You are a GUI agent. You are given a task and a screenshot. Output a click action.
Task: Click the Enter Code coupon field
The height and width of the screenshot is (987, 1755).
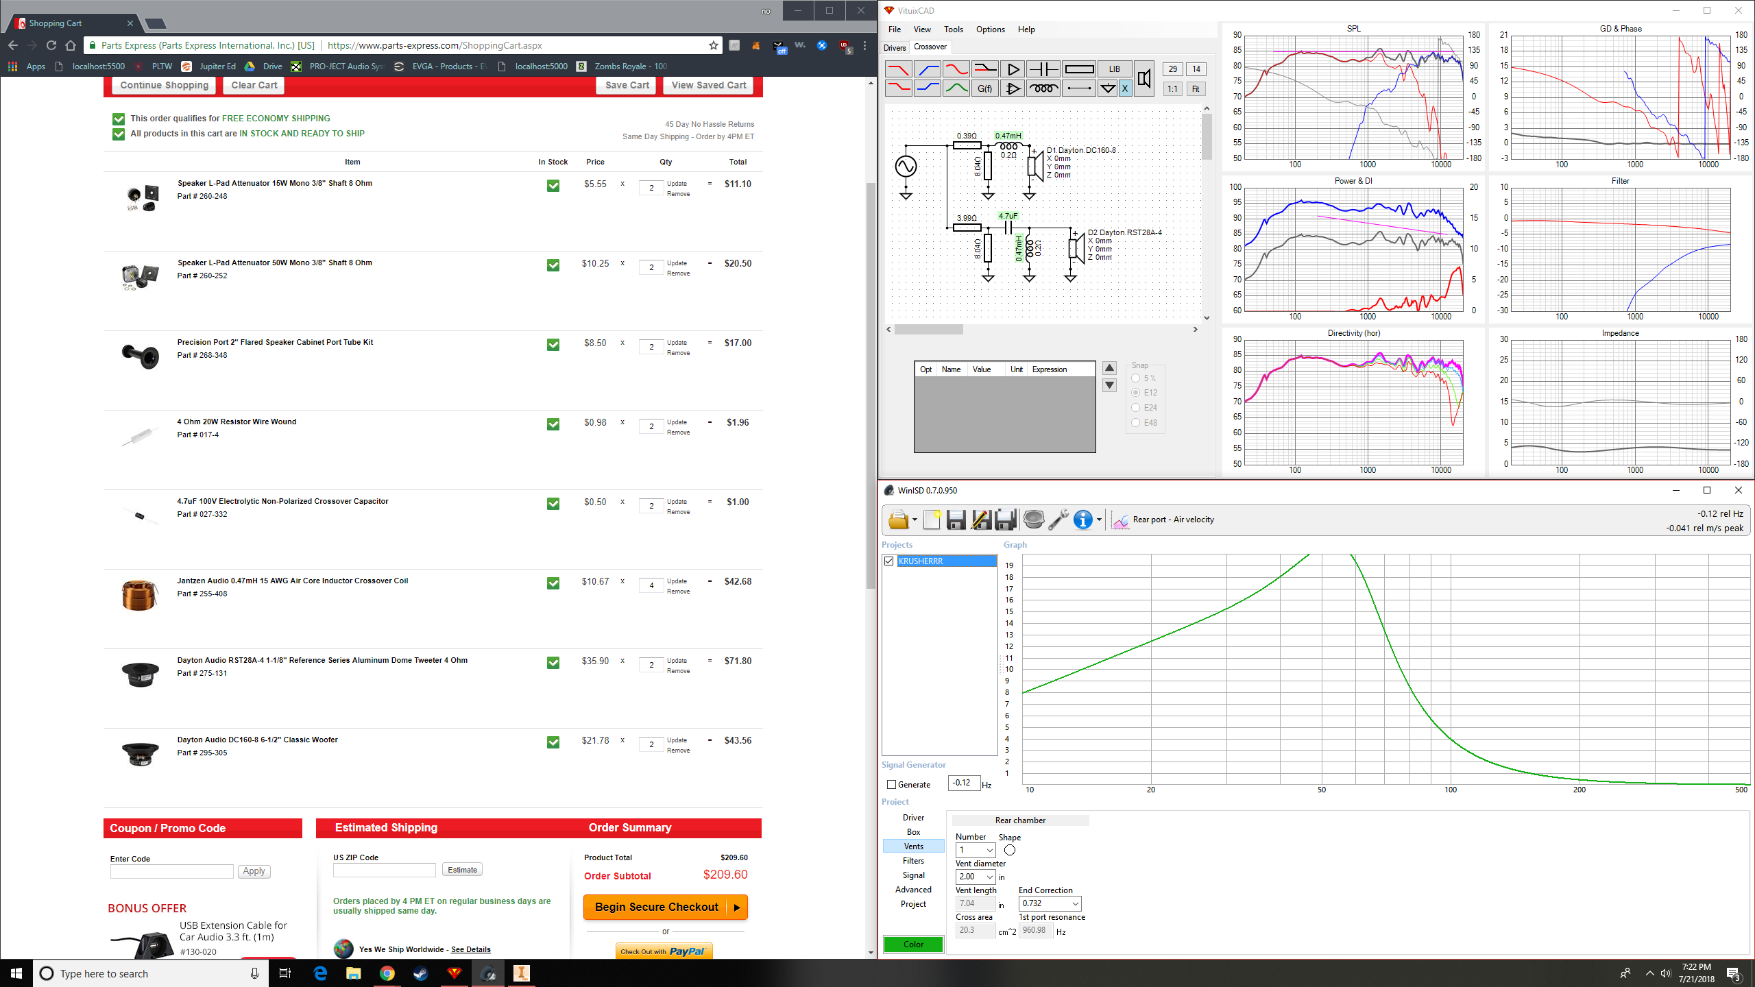tap(171, 871)
